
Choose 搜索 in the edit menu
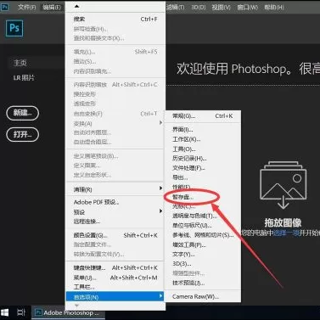click(115, 19)
